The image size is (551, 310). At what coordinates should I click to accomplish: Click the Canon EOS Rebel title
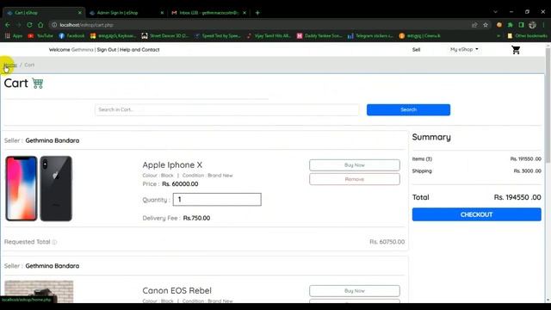pos(176,291)
